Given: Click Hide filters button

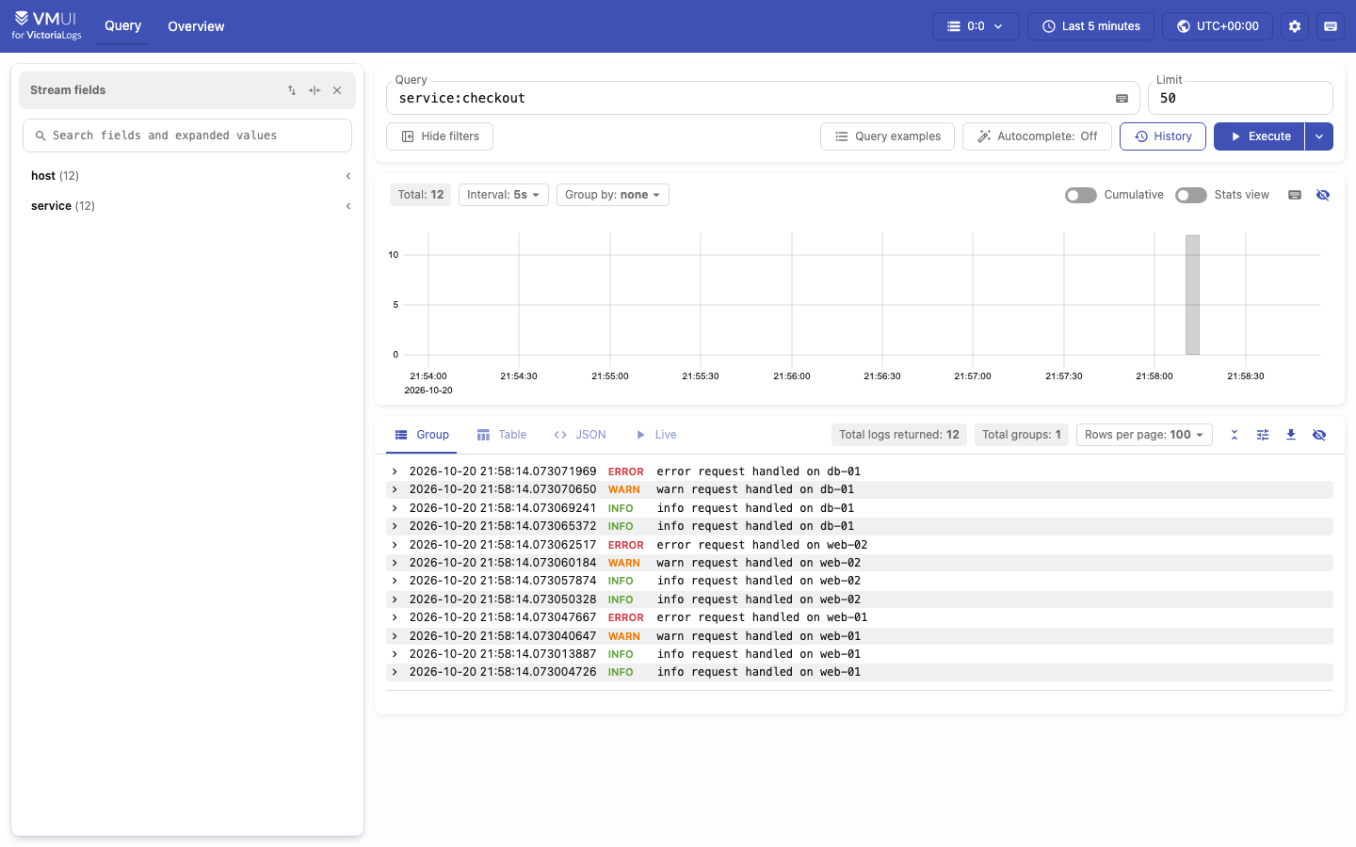Looking at the screenshot, I should pos(440,136).
